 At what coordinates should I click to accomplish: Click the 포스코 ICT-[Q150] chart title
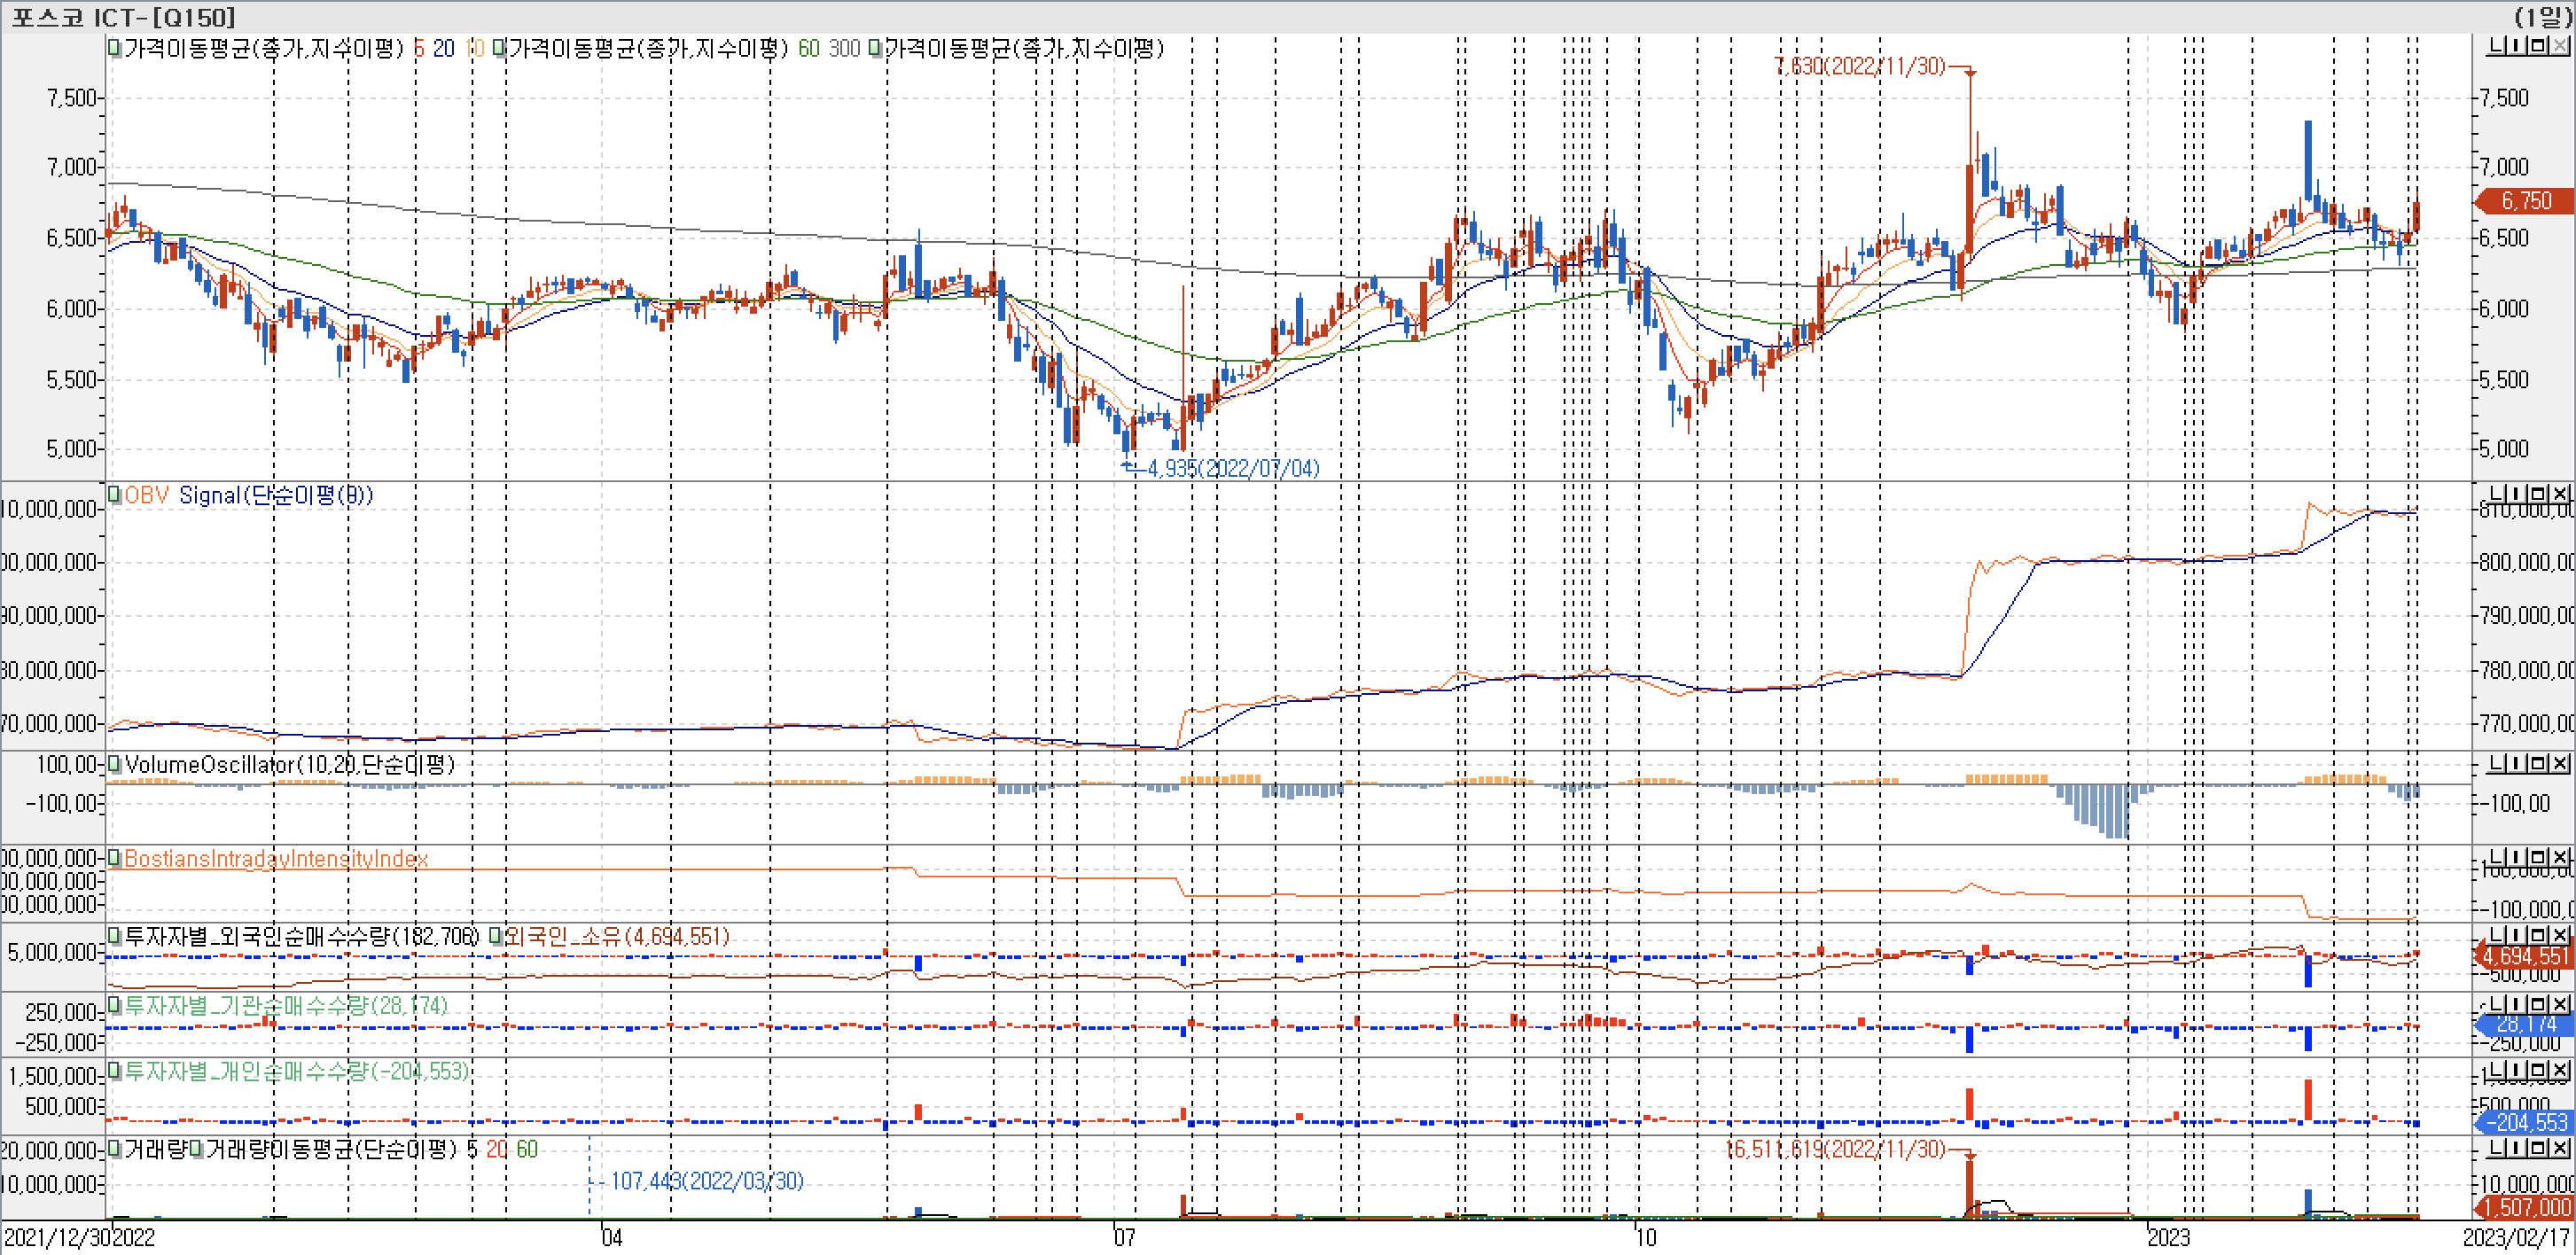(x=124, y=16)
